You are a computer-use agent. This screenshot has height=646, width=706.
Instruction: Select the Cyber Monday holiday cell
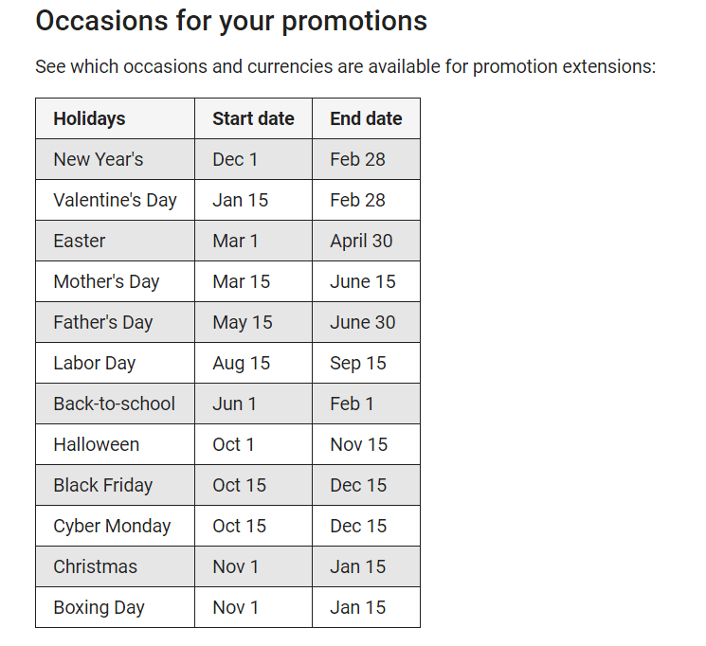click(x=112, y=526)
